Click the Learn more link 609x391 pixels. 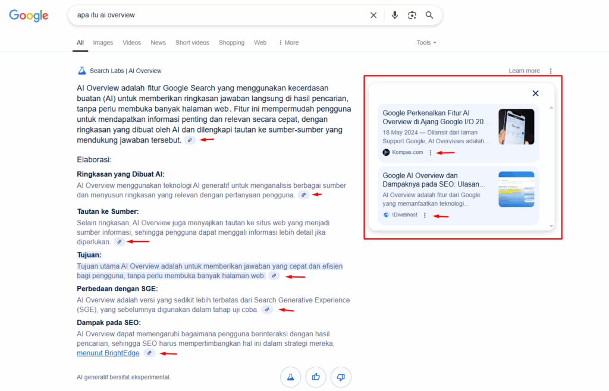pyautogui.click(x=525, y=71)
